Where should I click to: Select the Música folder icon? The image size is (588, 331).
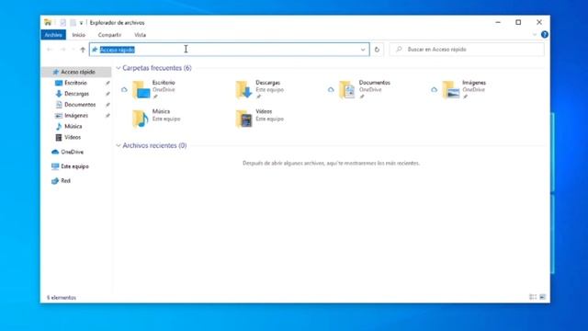click(x=141, y=119)
